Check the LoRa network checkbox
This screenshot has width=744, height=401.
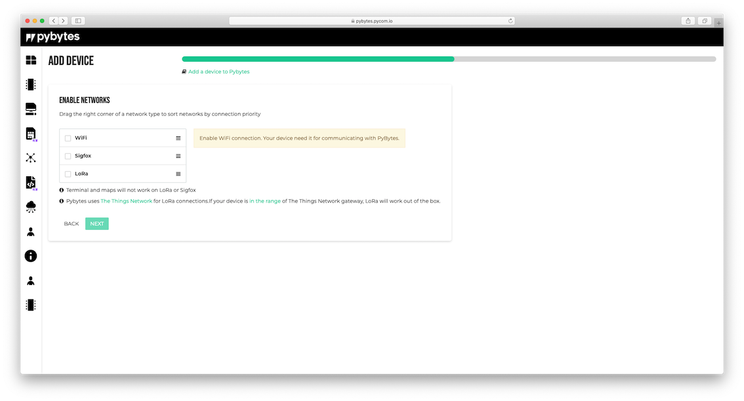click(x=68, y=174)
